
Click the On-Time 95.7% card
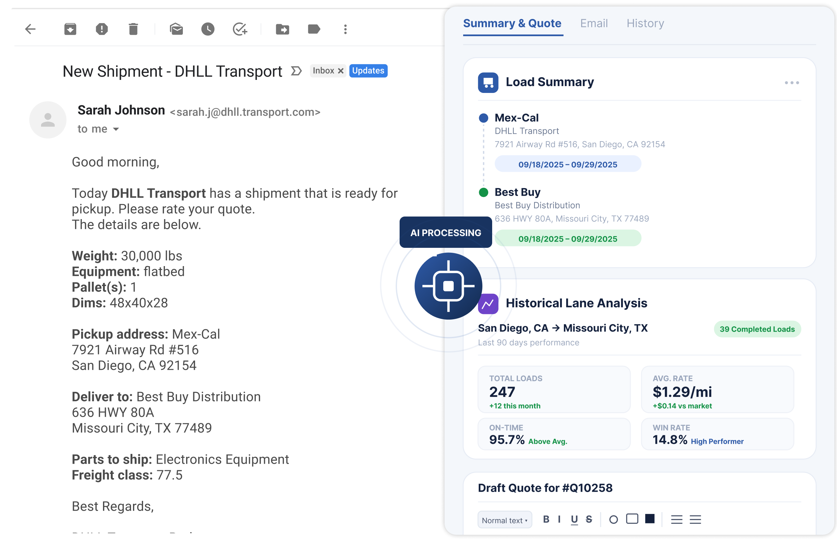554,434
